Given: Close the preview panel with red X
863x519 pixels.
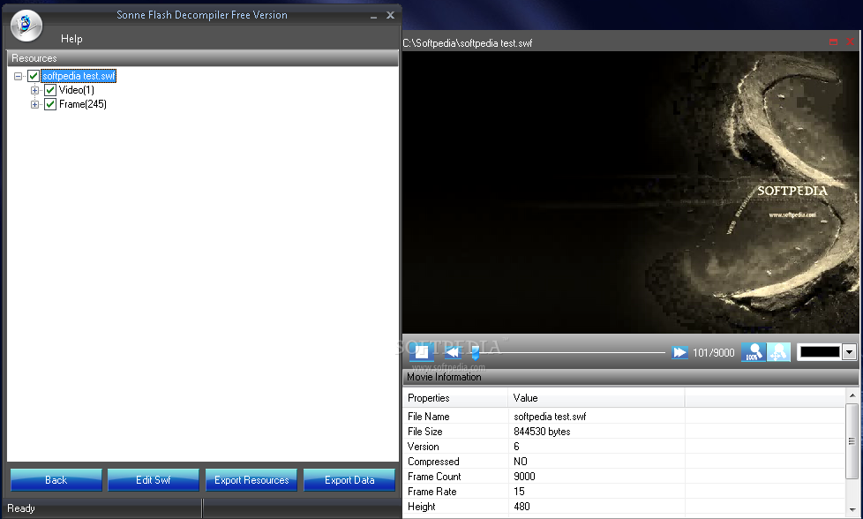Looking at the screenshot, I should pyautogui.click(x=850, y=41).
